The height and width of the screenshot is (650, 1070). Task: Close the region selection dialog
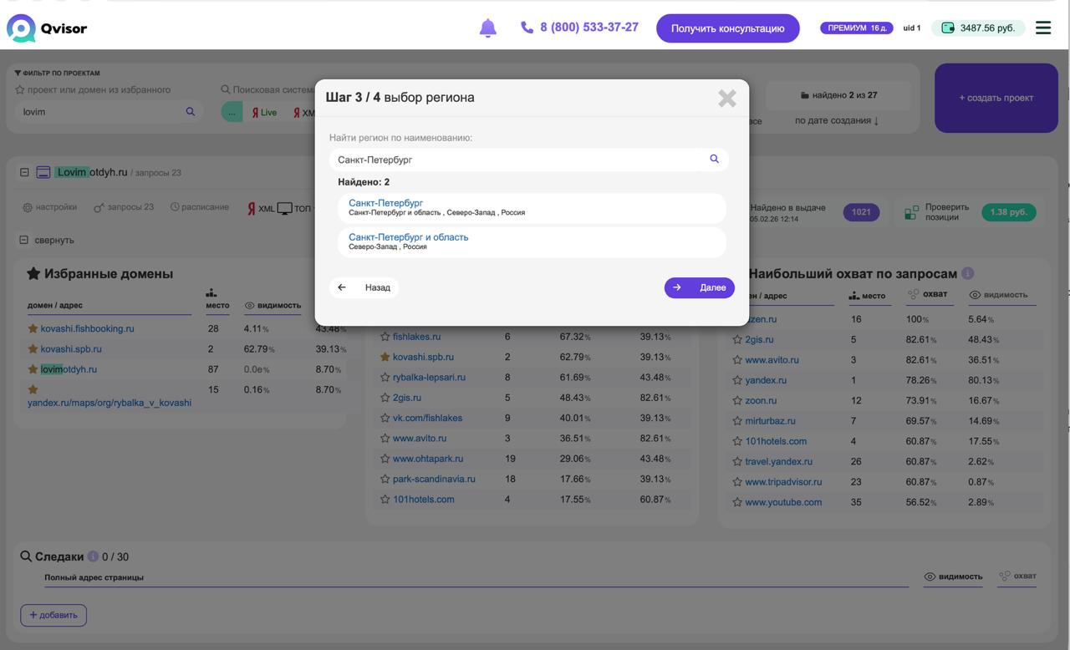pos(726,99)
